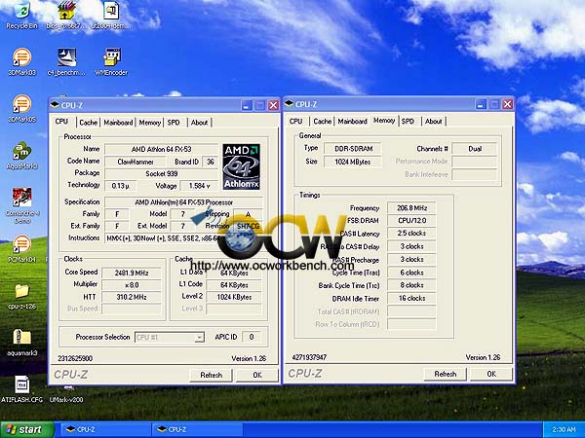
Task: Switch to CPU tab in right window
Action: 295,121
